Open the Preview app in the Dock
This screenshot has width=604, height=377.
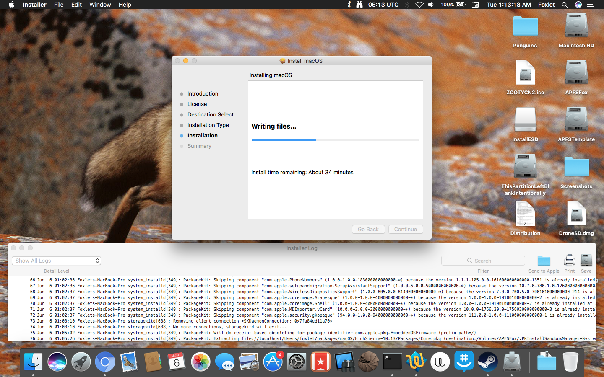pyautogui.click(x=249, y=362)
